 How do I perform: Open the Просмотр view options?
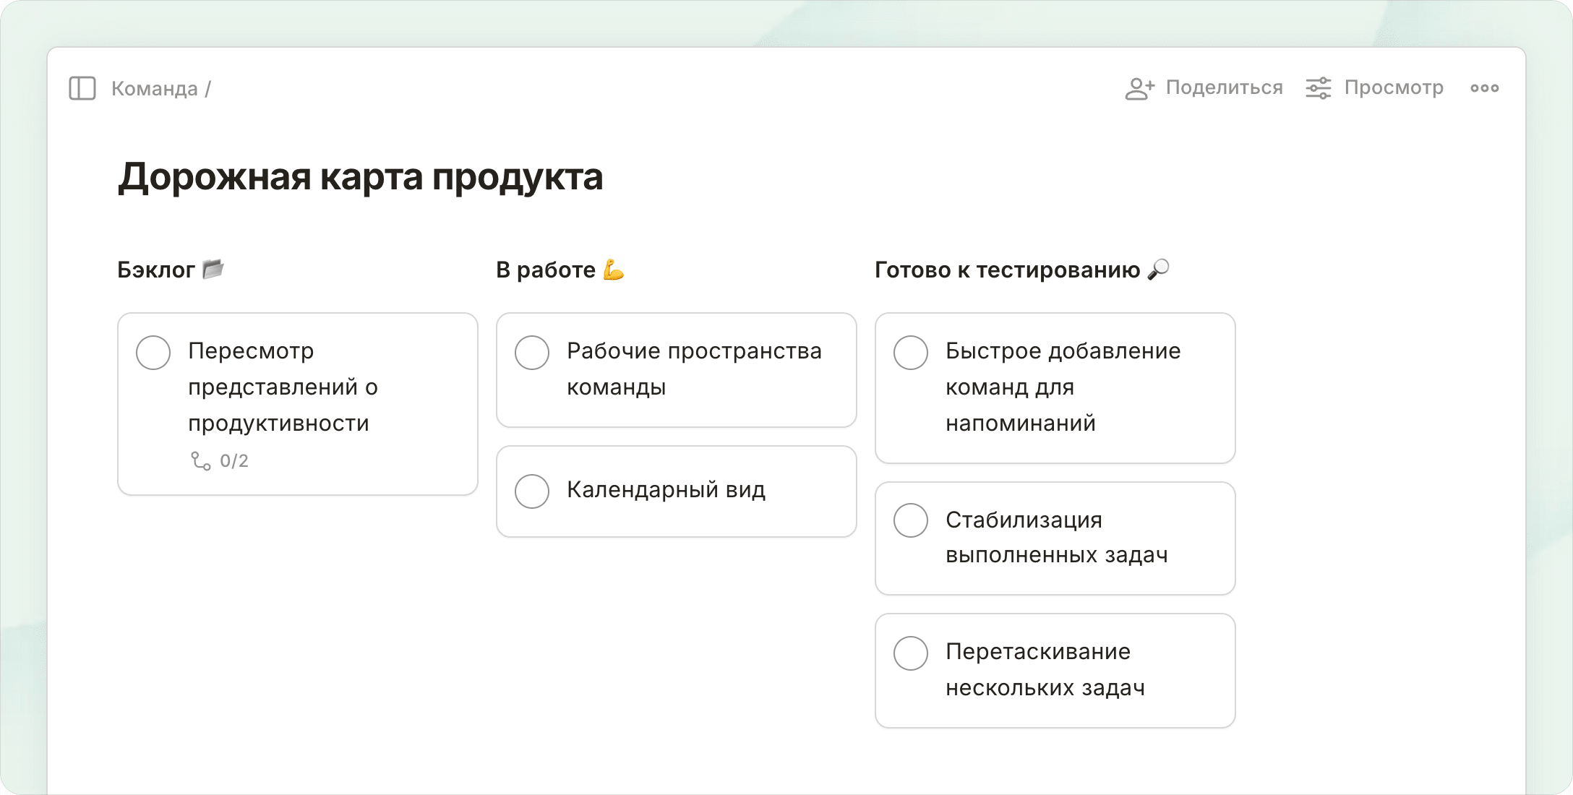1393,87
